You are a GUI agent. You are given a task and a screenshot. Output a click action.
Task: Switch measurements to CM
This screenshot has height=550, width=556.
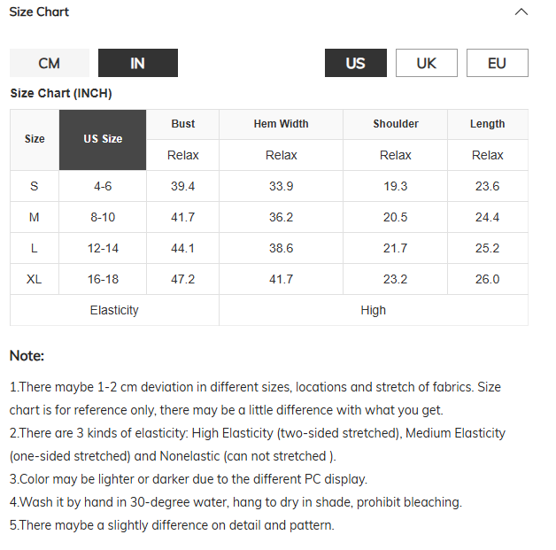[50, 63]
